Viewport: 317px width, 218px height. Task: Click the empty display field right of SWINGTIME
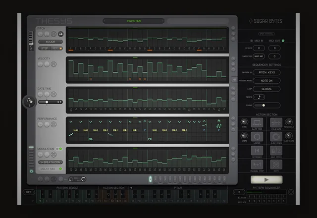pos(198,21)
